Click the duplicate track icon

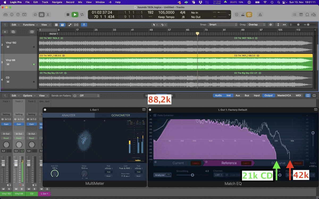coord(13,32)
